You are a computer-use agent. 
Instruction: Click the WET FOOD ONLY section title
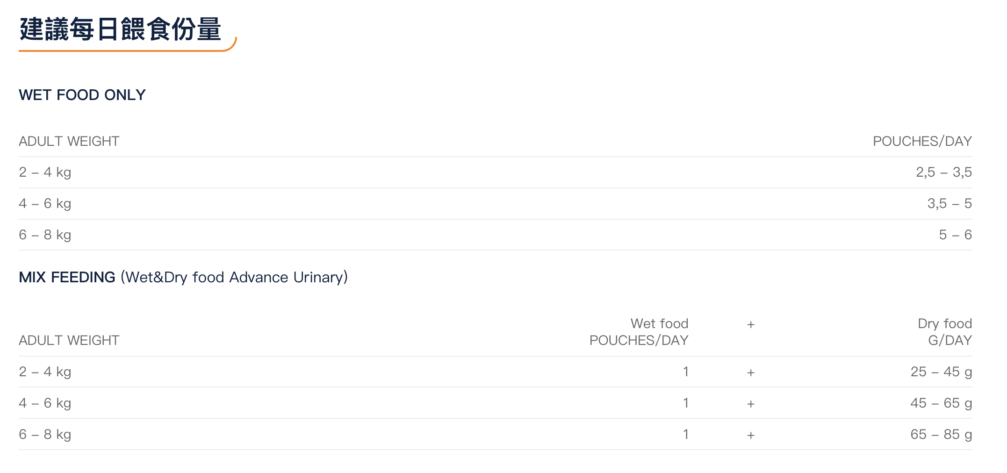82,95
